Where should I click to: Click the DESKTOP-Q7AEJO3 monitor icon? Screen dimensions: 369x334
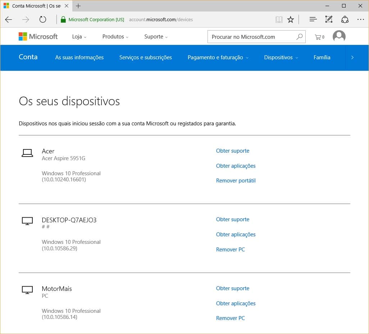click(27, 221)
